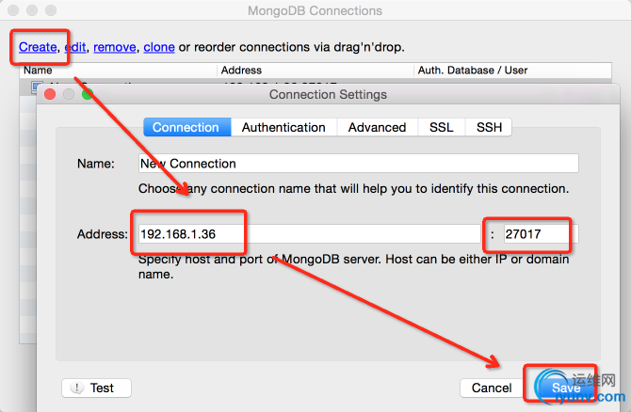This screenshot has height=412, width=631.
Task: Click the Auth. Database / User column header
Action: [x=512, y=71]
